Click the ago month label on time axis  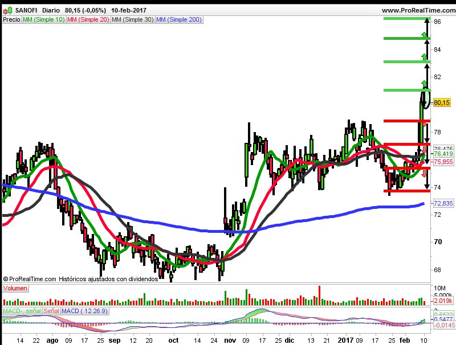(x=52, y=340)
